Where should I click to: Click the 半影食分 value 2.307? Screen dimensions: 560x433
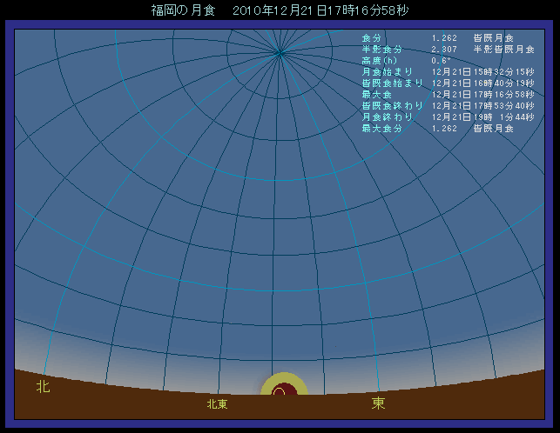click(444, 50)
